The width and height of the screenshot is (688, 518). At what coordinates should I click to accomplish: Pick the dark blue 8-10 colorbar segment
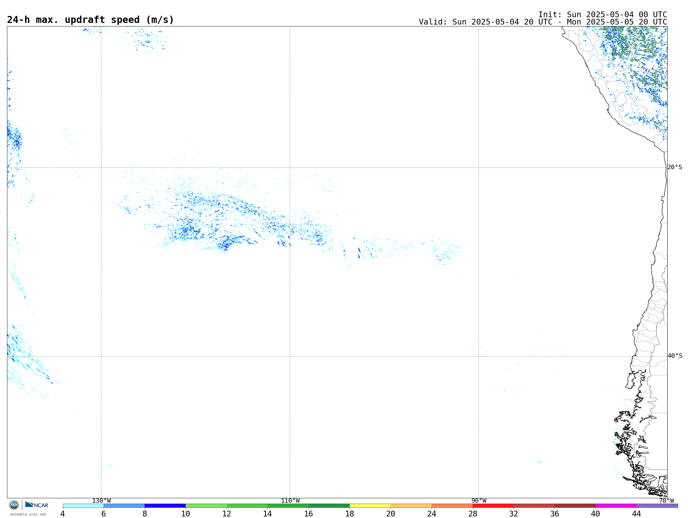(x=165, y=506)
